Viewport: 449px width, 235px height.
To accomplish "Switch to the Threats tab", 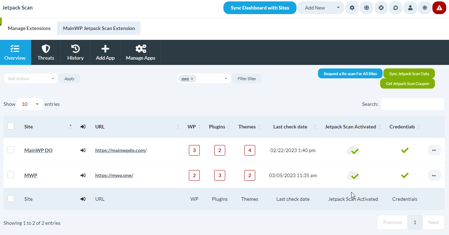I will click(x=46, y=52).
